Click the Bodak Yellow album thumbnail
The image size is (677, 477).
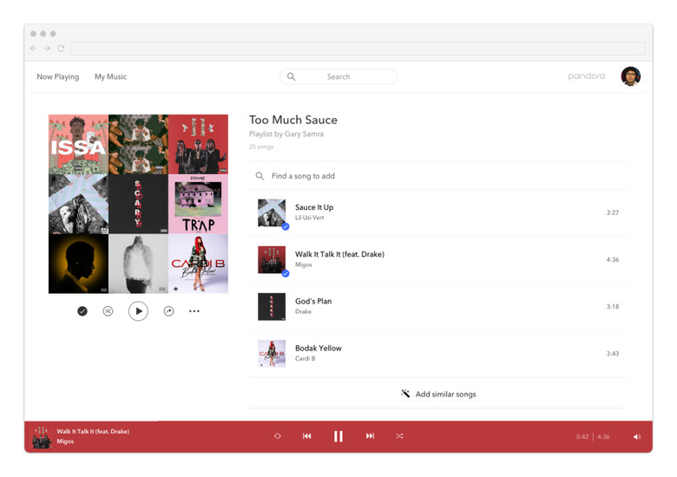click(x=272, y=354)
